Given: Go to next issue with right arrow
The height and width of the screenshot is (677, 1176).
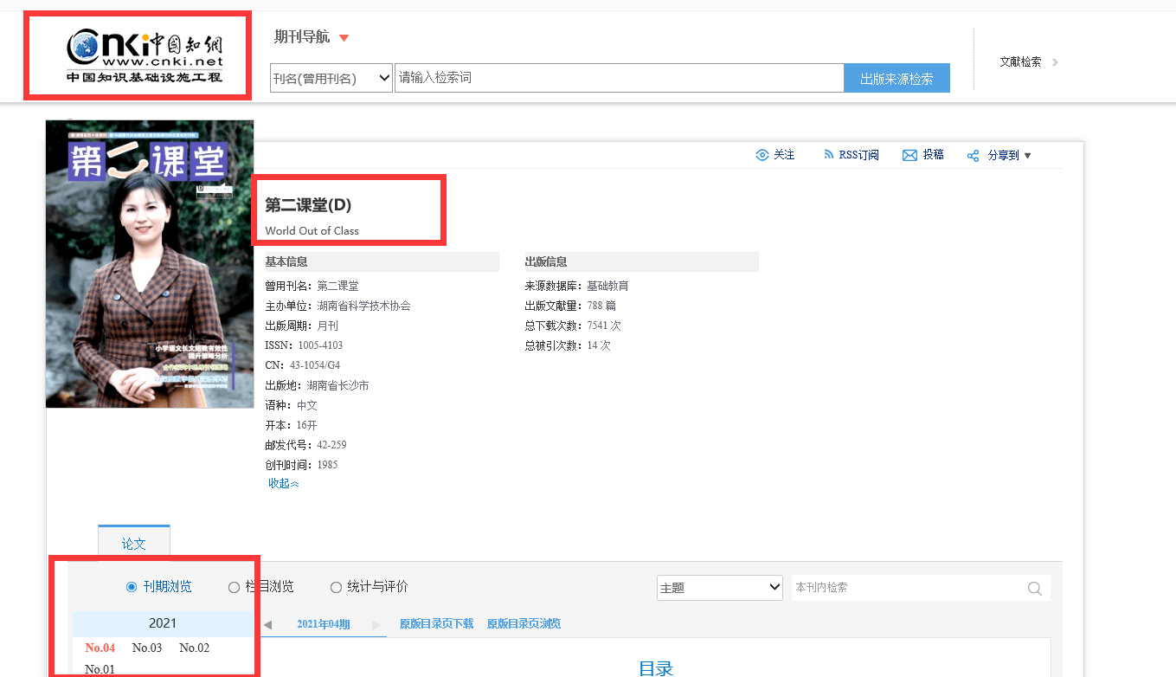Looking at the screenshot, I should pos(376,624).
